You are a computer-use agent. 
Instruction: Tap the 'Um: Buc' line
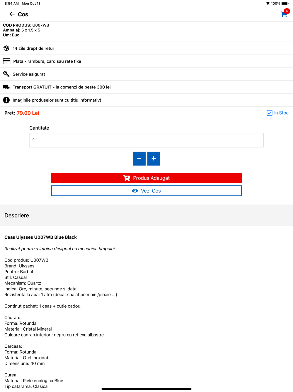tap(11, 35)
